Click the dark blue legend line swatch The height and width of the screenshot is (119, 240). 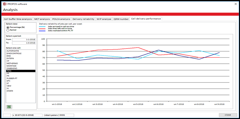coord(43,31)
